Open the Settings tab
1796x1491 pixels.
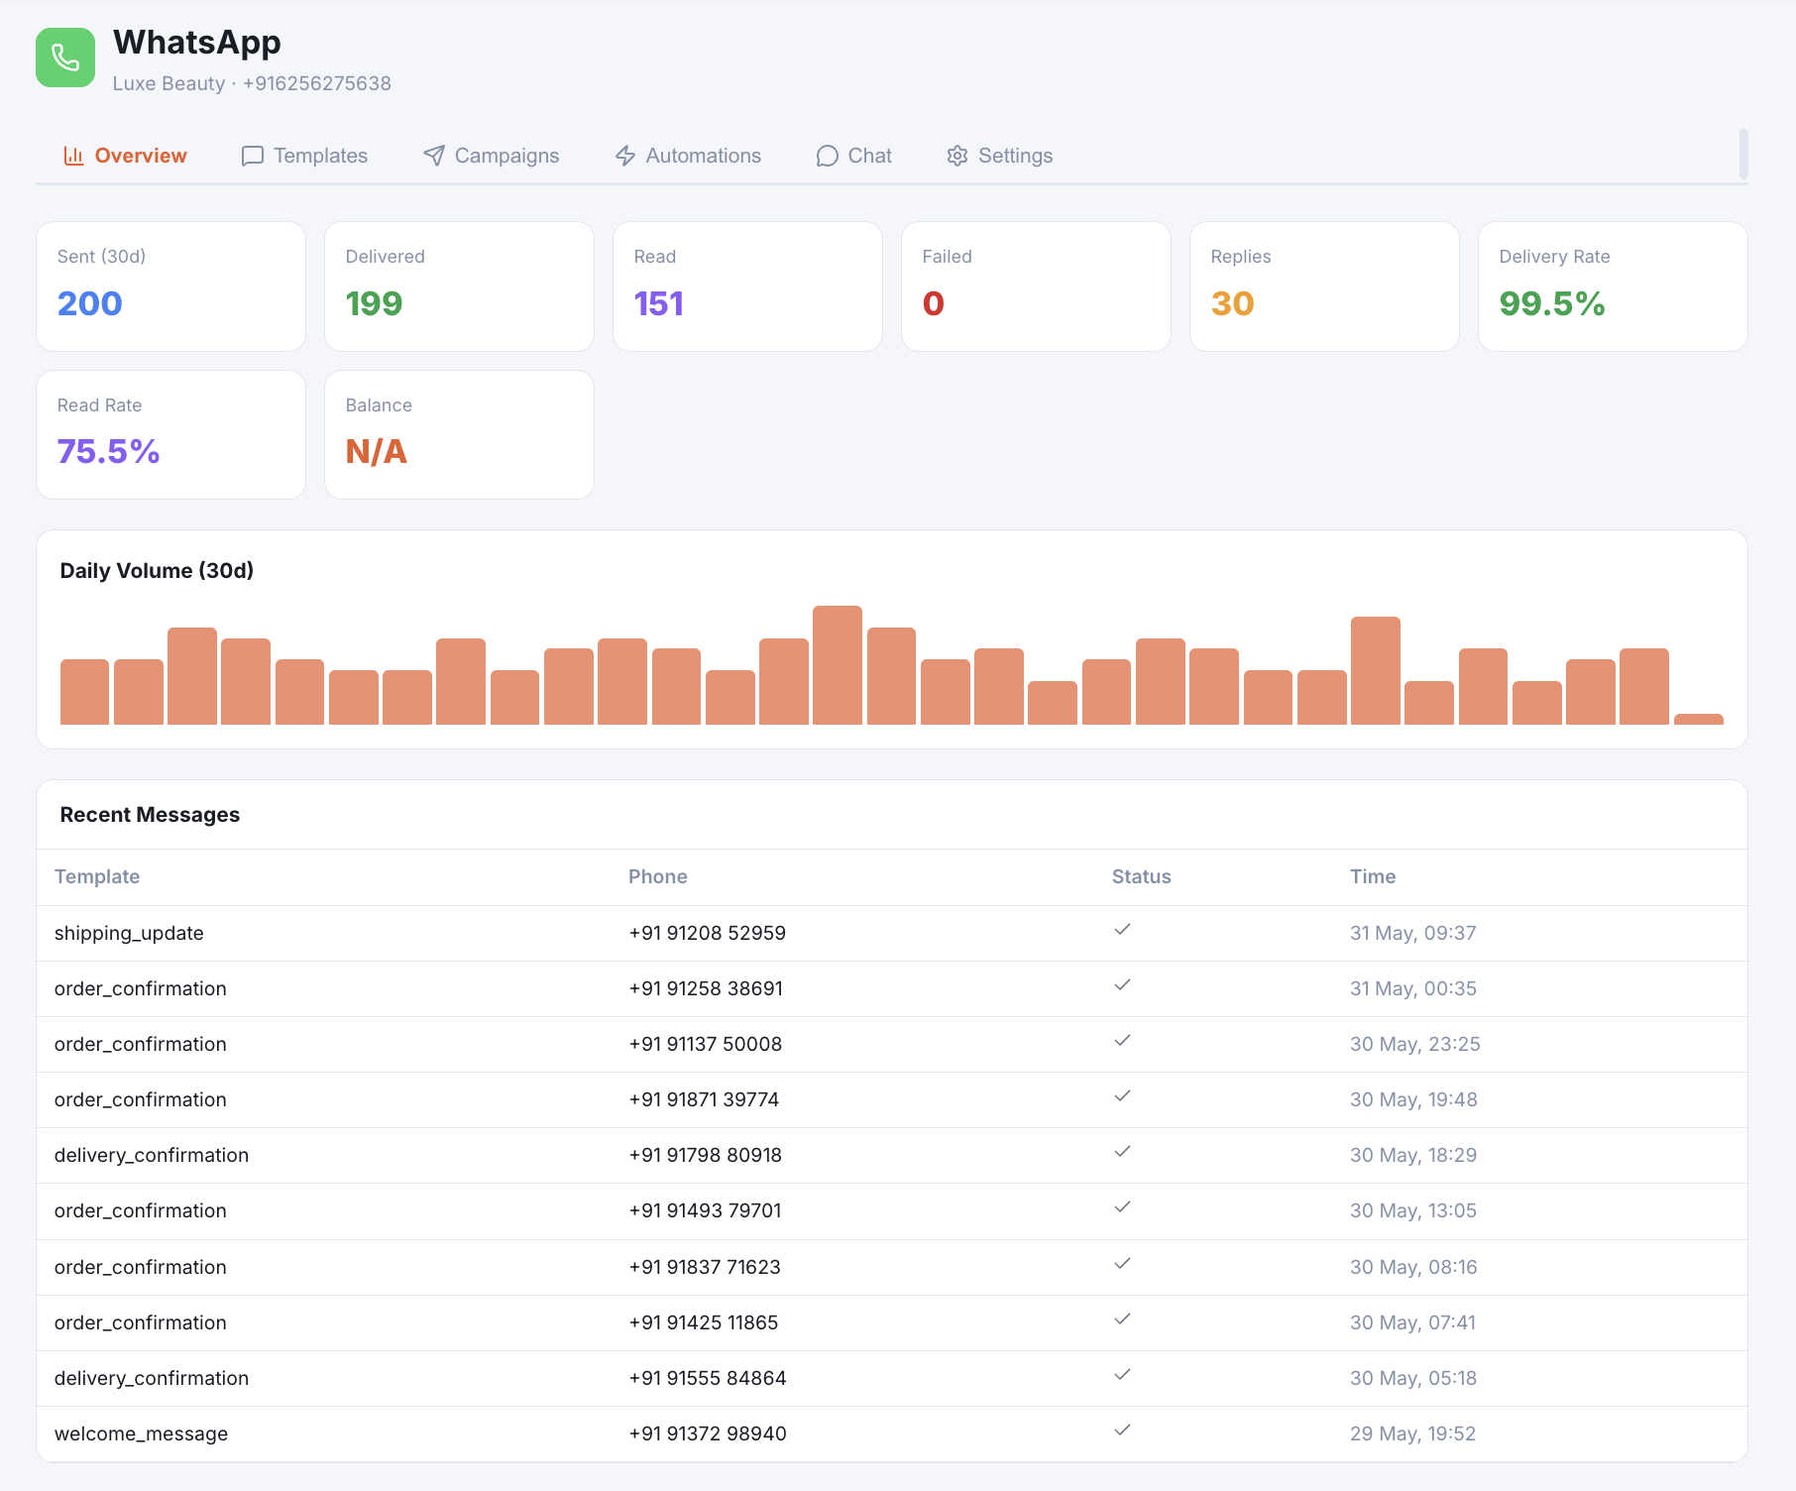(x=1000, y=156)
